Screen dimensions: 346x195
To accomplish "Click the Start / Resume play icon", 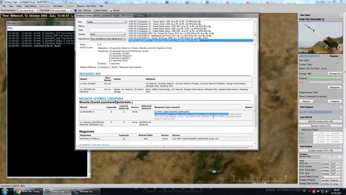I will coord(76,10).
